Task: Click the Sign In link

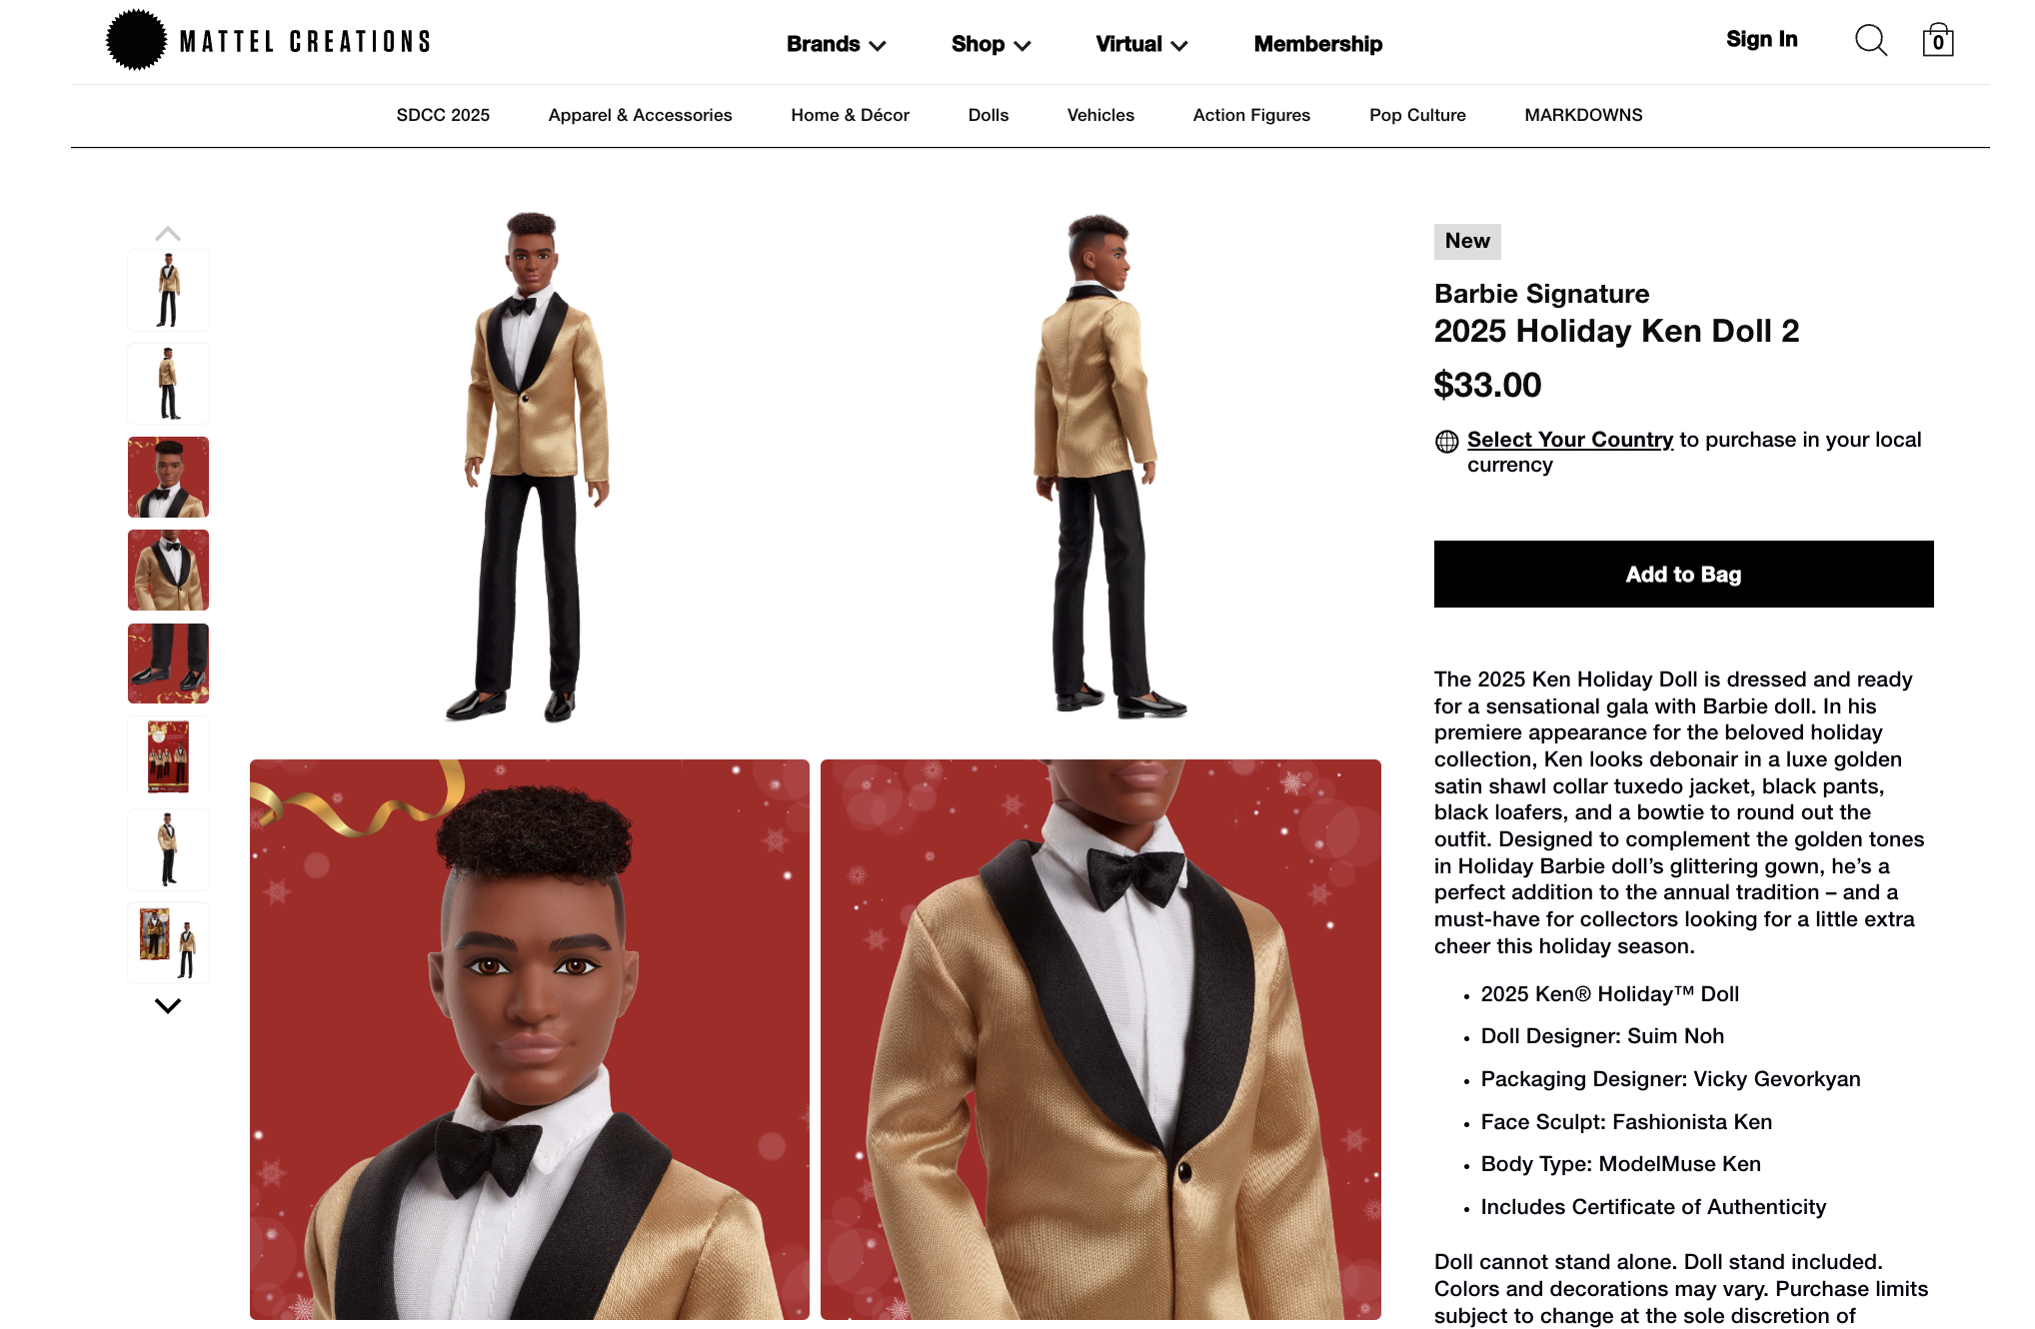Action: (1761, 39)
